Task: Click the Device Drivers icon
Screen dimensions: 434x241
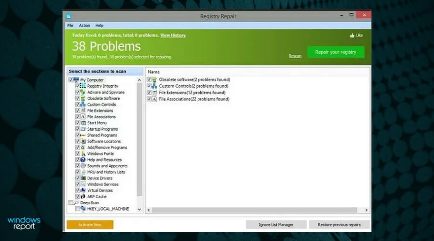Action: click(x=83, y=178)
